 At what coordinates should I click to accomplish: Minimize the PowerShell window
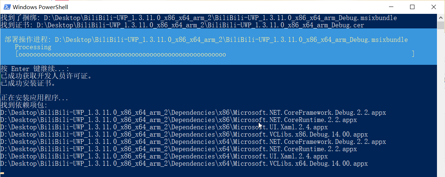pos(391,7)
